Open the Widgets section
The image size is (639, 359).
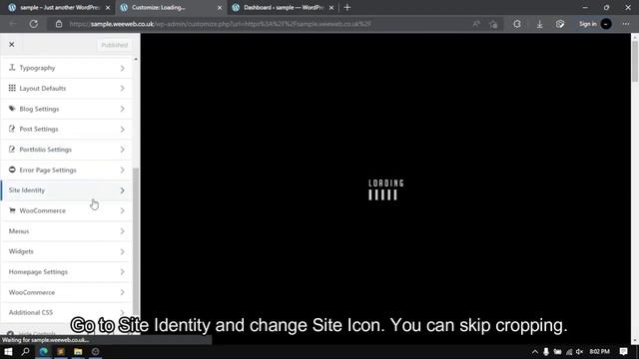(67, 251)
